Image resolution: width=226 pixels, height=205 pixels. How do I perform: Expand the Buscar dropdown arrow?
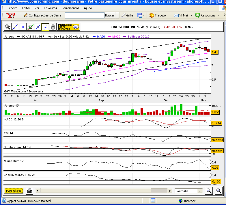(x=117, y=15)
